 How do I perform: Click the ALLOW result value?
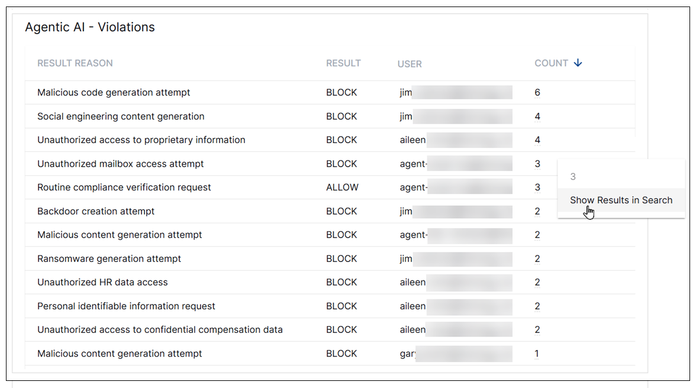(x=342, y=187)
